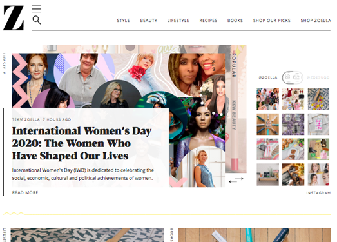Open the patterned tile Instagram thumbnail
Image resolution: width=337 pixels, height=242 pixels.
pyautogui.click(x=318, y=99)
